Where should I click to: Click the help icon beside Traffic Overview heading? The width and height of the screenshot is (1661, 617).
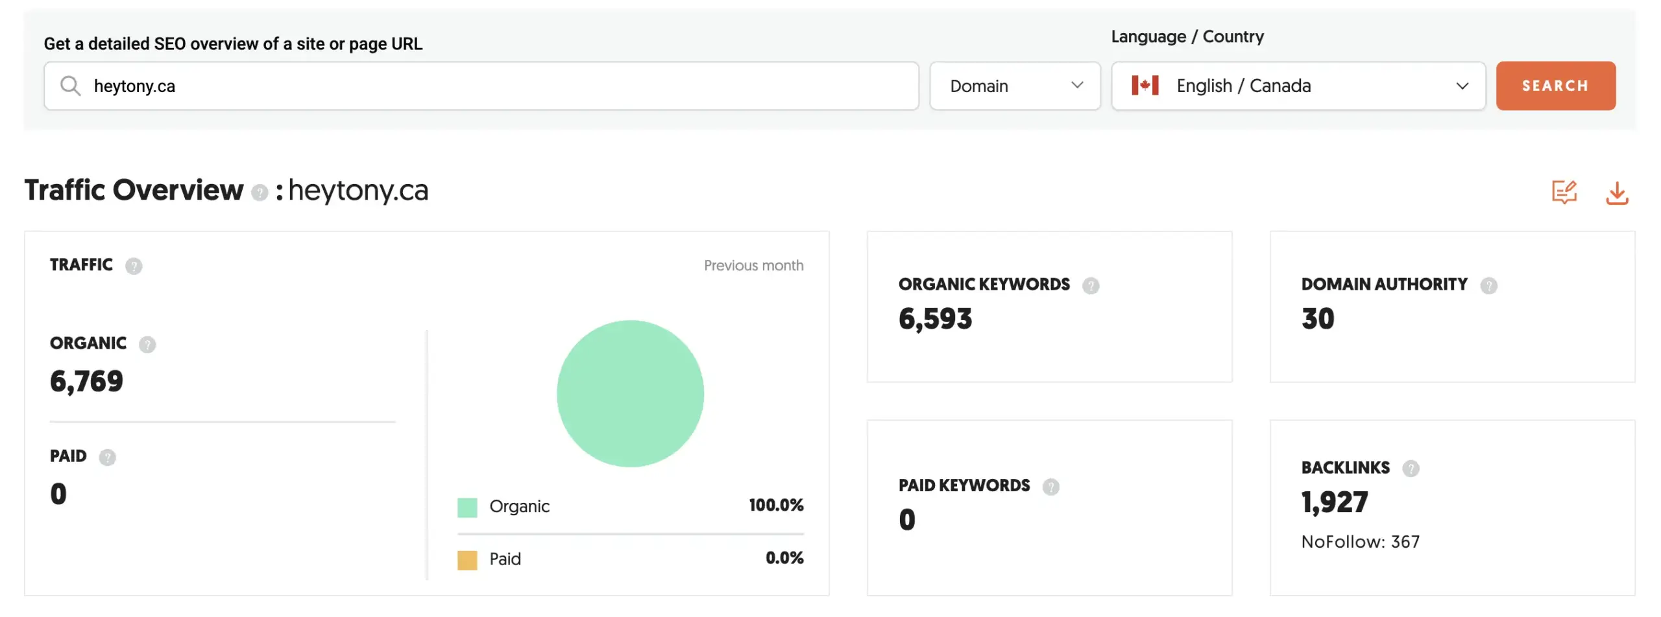click(259, 193)
